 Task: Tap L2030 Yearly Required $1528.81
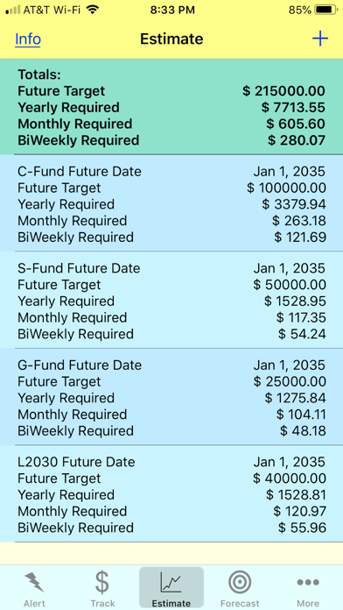coord(296,495)
